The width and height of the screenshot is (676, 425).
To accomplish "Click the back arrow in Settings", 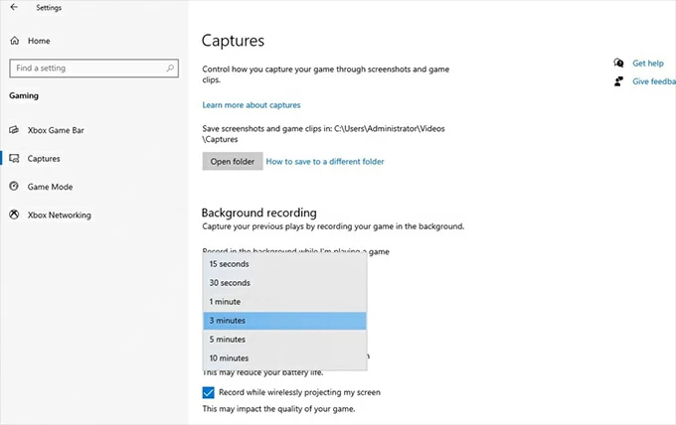I will (x=14, y=7).
